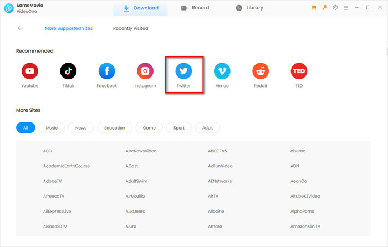Open the highlighted Twitter icon
The width and height of the screenshot is (388, 247).
click(183, 71)
